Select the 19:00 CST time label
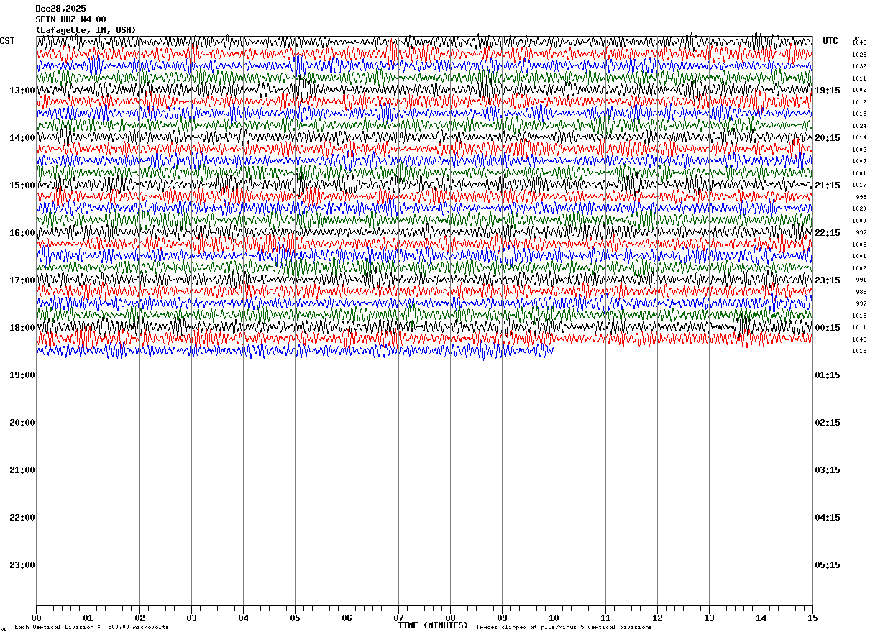 click(x=22, y=375)
